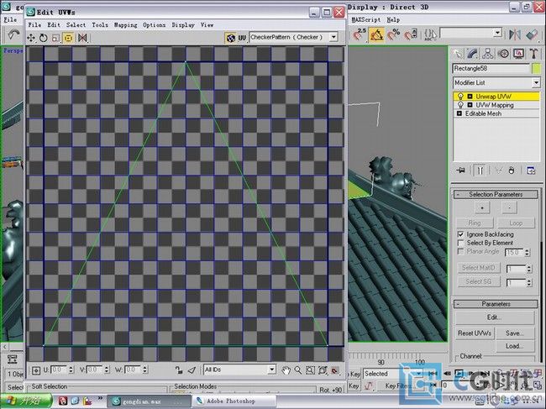The height and width of the screenshot is (409, 546).
Task: Toggle the show map checker icon
Action: tap(230, 38)
